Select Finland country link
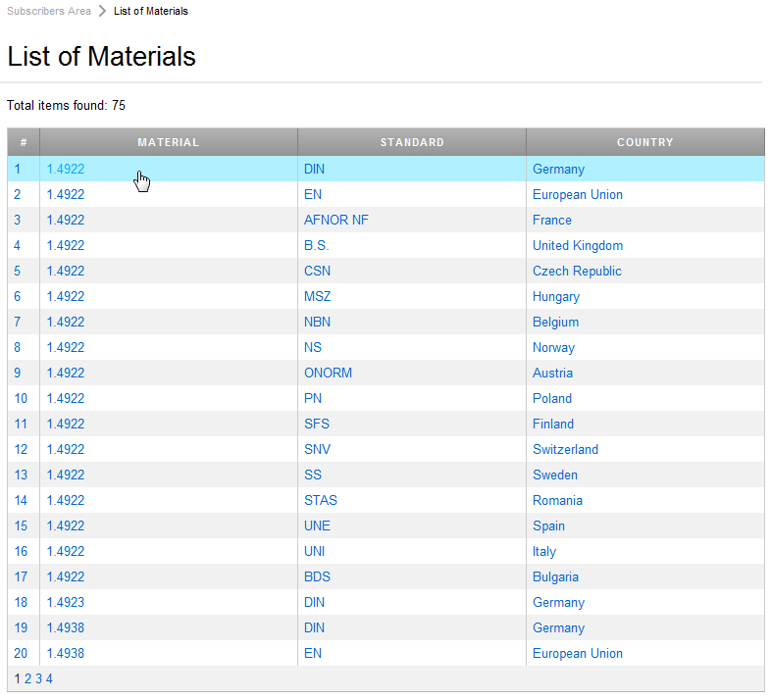Image resolution: width=772 pixels, height=700 pixels. [553, 425]
